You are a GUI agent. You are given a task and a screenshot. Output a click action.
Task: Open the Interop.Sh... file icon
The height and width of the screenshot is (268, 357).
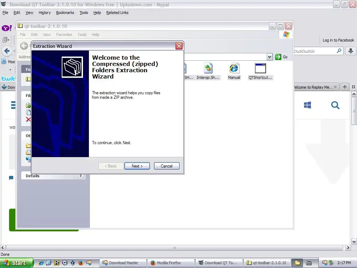(x=208, y=71)
